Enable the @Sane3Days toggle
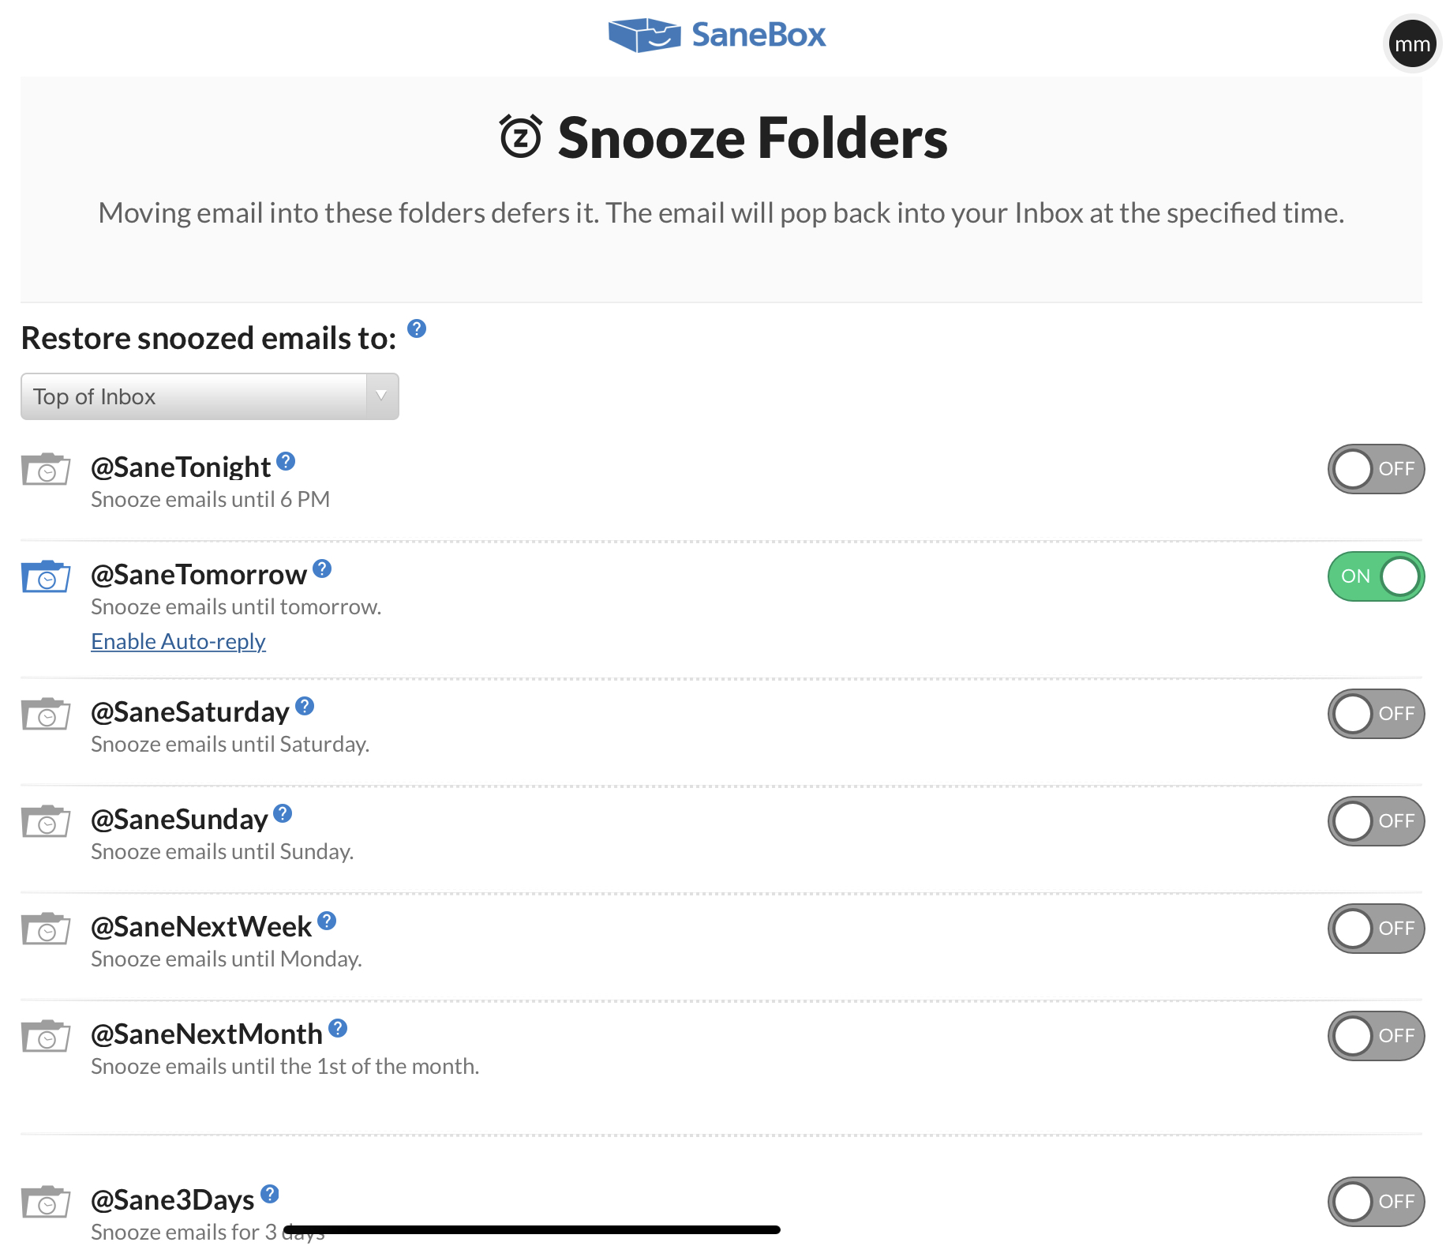Image resolution: width=1446 pixels, height=1246 pixels. (x=1376, y=1202)
